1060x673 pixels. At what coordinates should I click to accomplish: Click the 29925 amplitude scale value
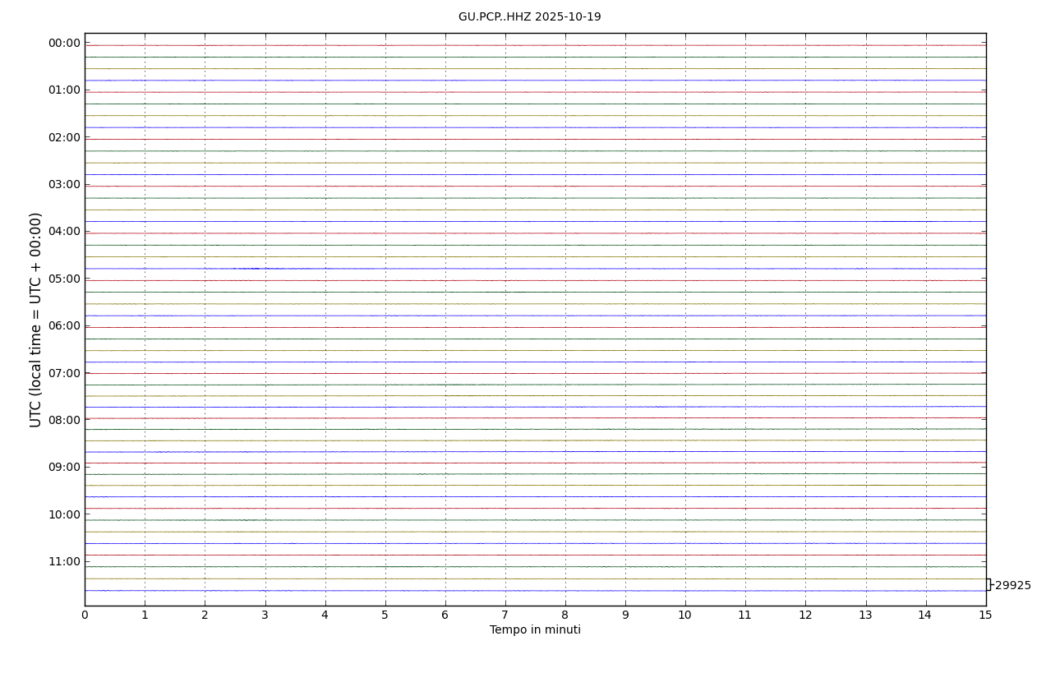(x=1012, y=586)
